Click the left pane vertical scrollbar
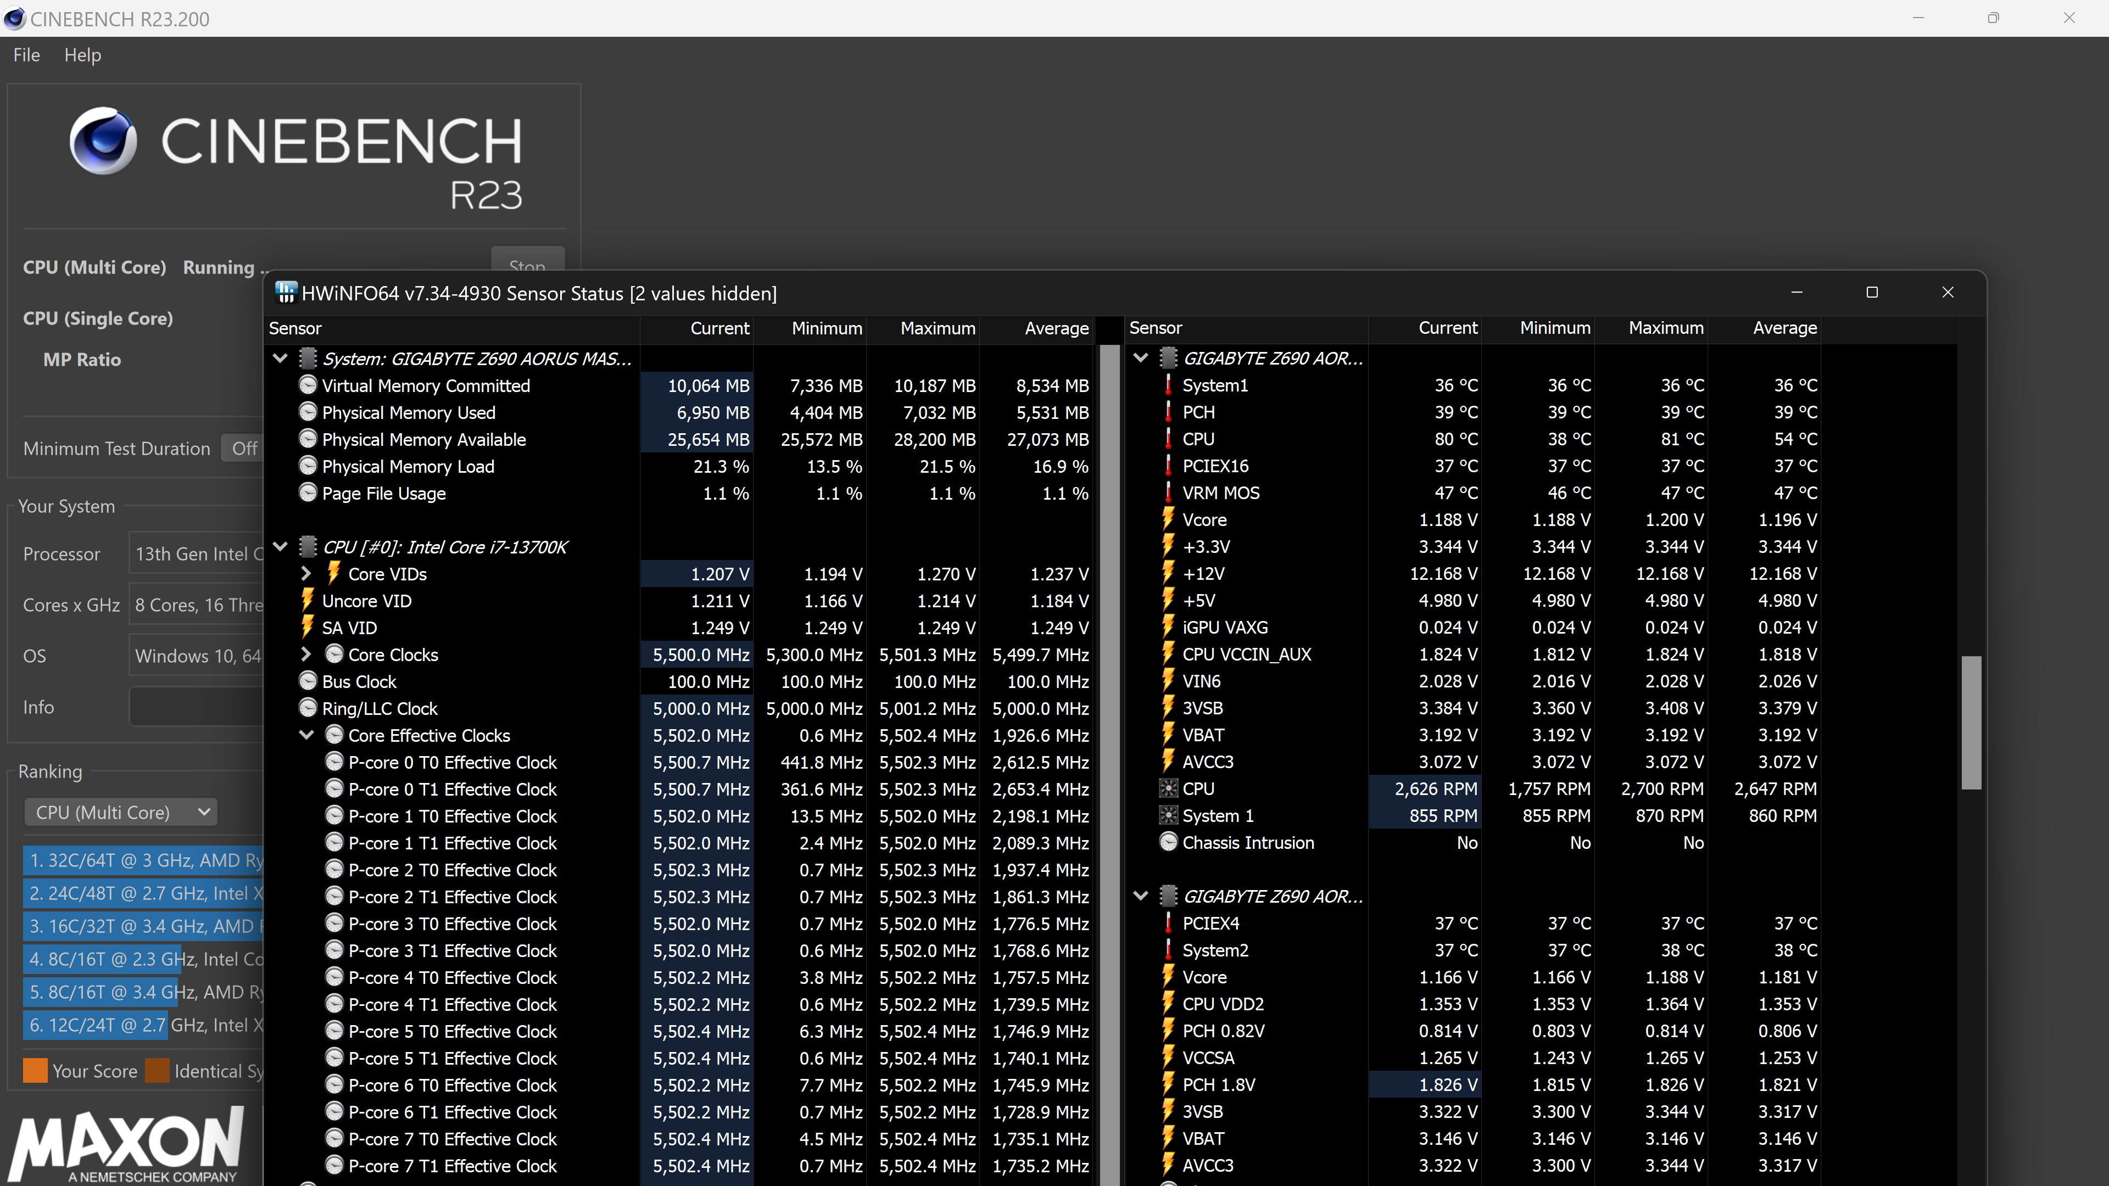Image resolution: width=2109 pixels, height=1186 pixels. coord(1110,764)
